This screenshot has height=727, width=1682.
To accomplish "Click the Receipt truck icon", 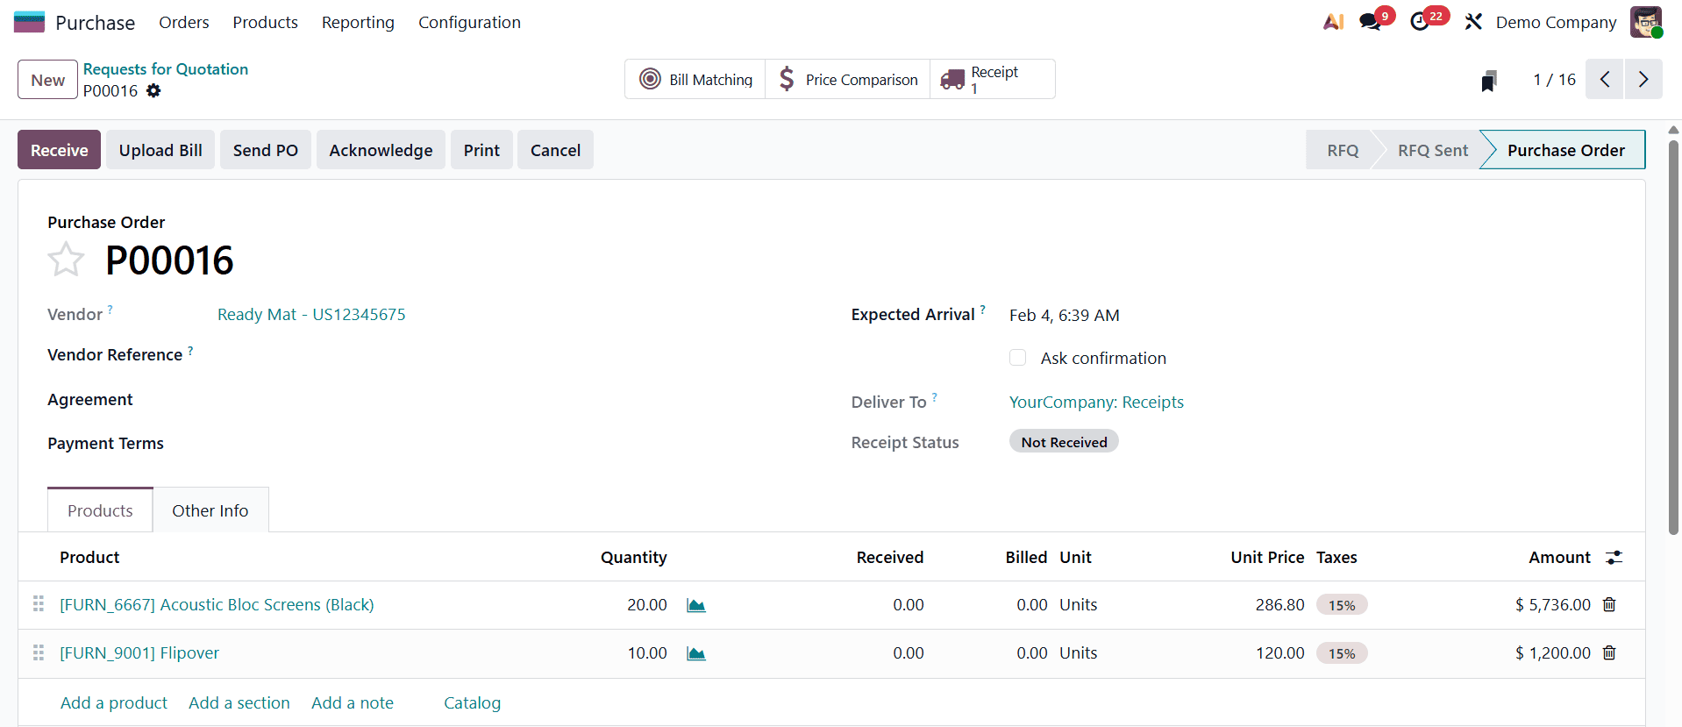I will [x=952, y=80].
